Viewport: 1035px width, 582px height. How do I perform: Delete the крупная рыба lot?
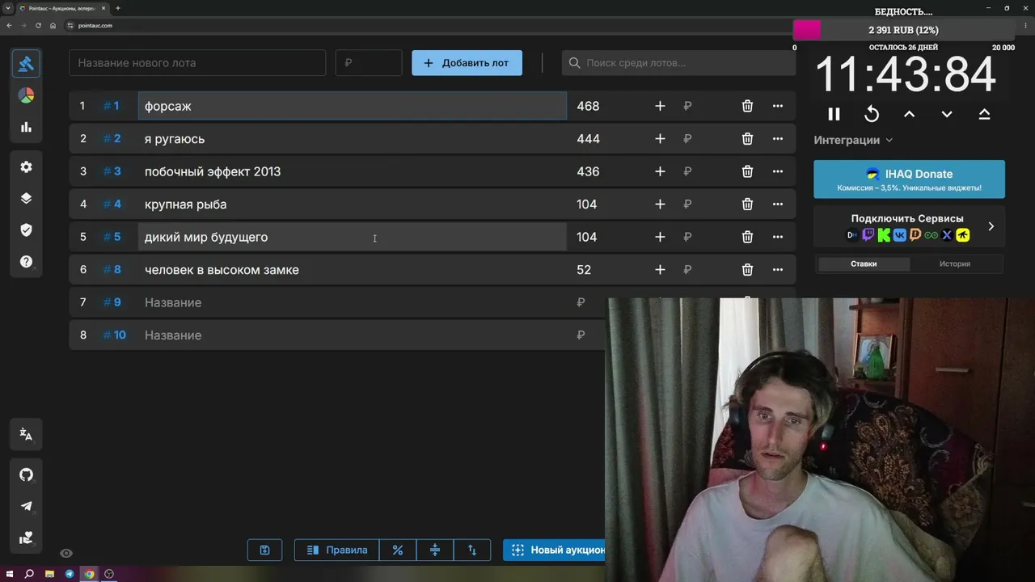point(747,205)
